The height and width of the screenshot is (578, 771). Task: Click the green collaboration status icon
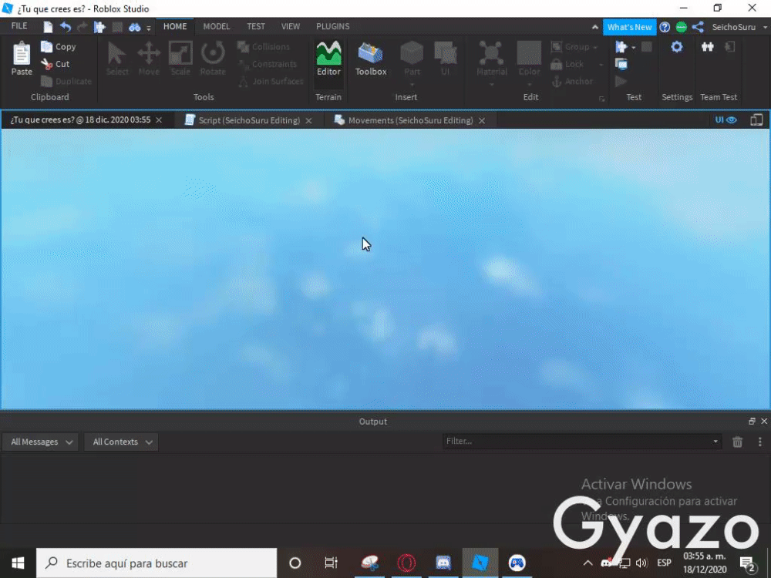(681, 27)
